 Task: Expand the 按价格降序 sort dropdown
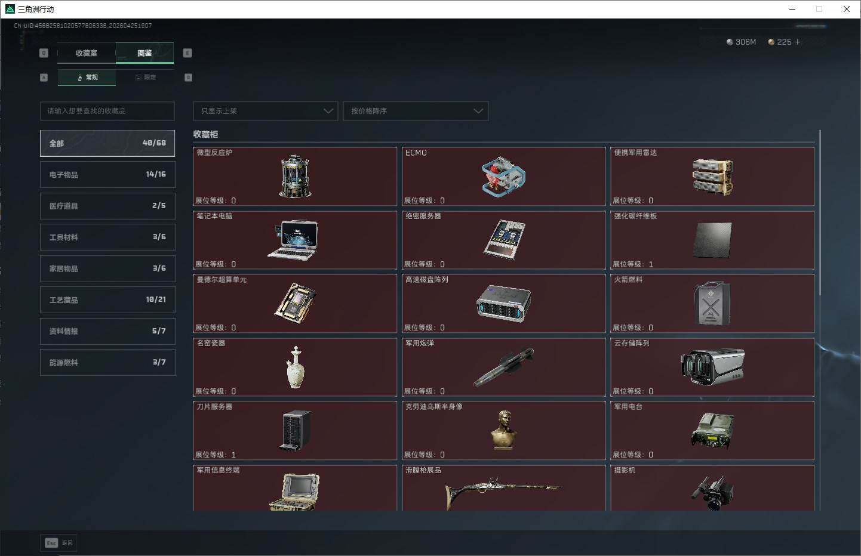(x=416, y=111)
